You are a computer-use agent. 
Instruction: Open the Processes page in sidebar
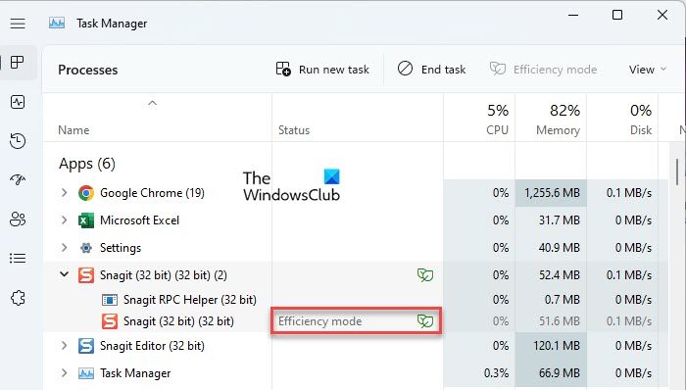(18, 62)
